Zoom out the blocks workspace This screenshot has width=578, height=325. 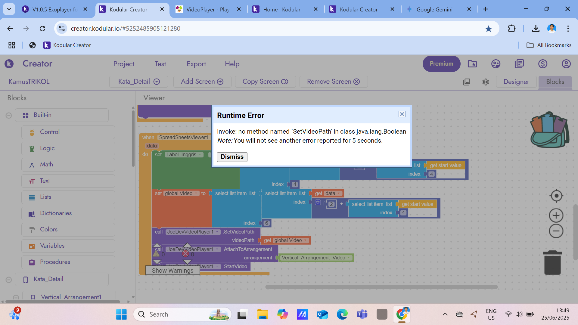click(556, 231)
